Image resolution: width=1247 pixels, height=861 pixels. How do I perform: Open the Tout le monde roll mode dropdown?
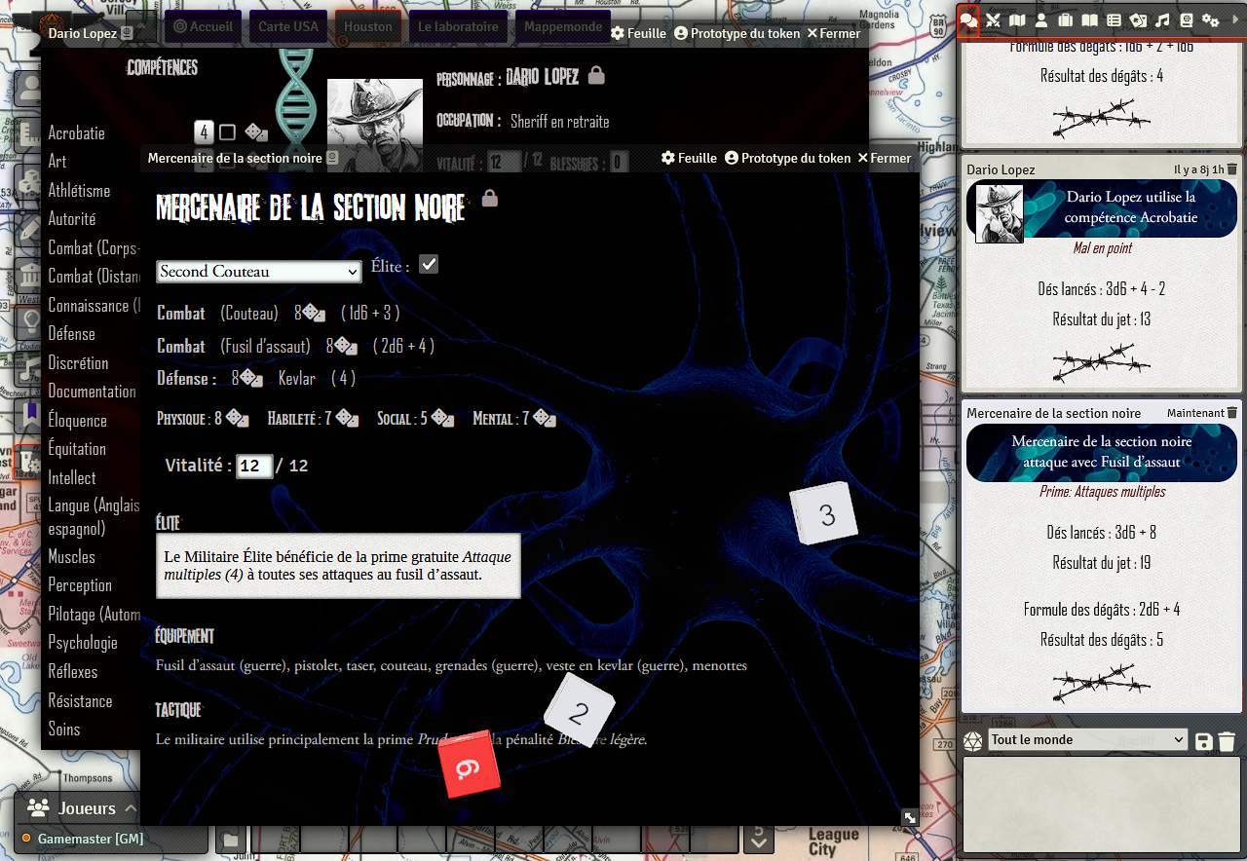click(1087, 740)
